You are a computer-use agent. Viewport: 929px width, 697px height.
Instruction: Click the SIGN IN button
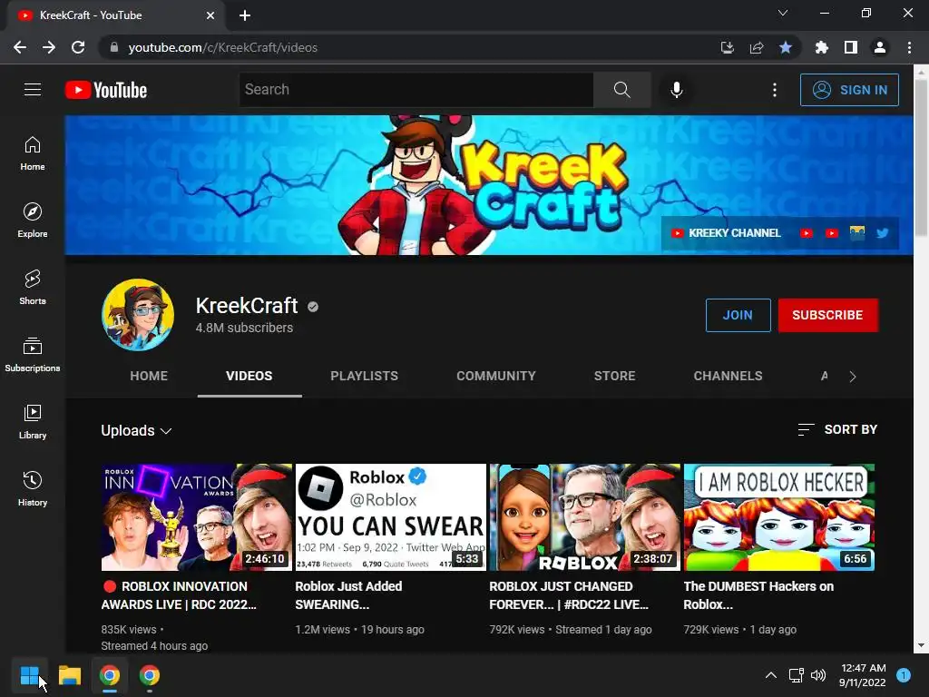849,90
